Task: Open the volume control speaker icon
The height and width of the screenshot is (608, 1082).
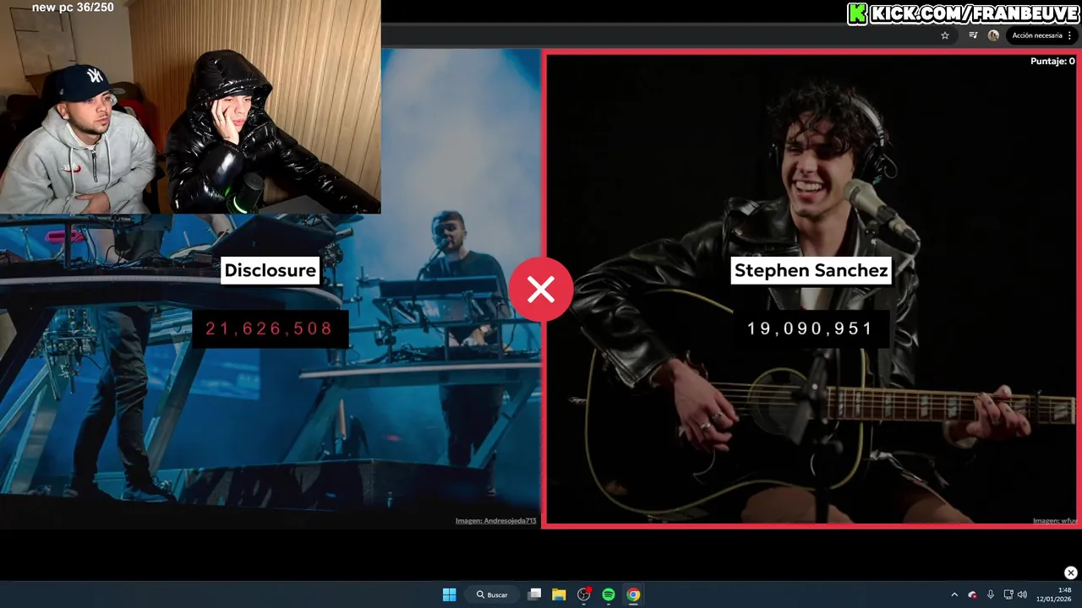Action: (1022, 594)
